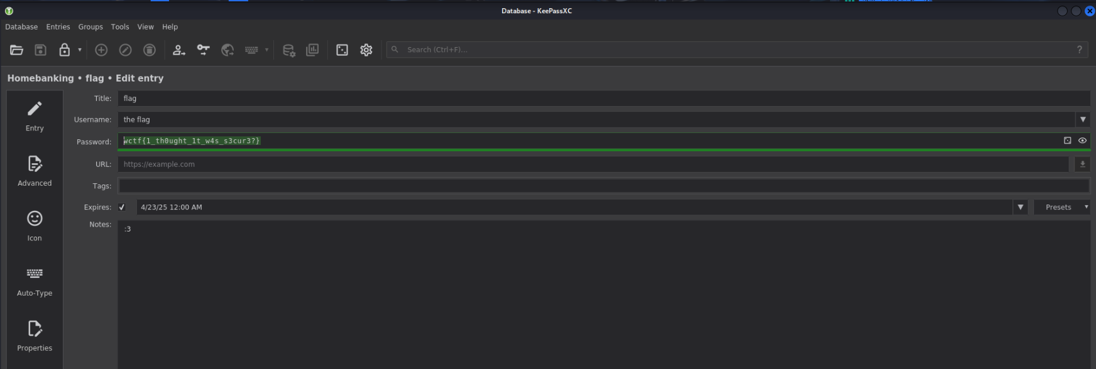Click the Title field containing flag
Screen dimensions: 1096x369
point(604,99)
